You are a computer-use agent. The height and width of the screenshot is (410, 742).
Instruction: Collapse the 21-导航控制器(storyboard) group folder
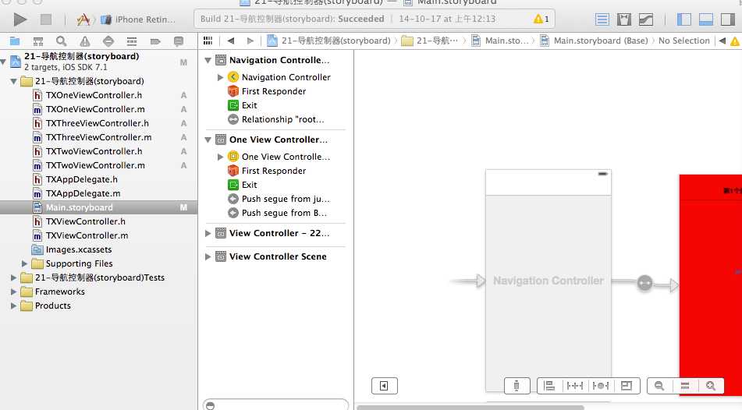[x=14, y=81]
